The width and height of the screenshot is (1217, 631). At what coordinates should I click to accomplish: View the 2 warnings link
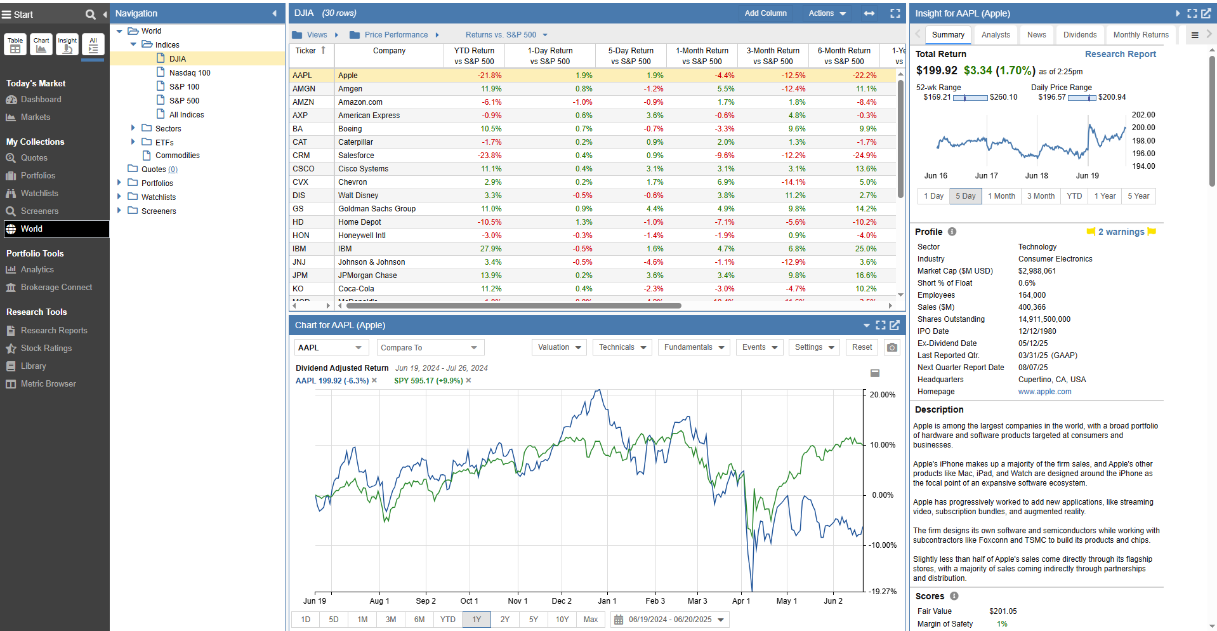coord(1121,232)
